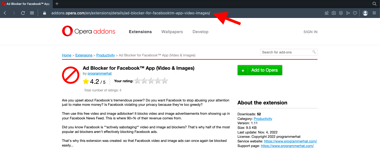The width and height of the screenshot is (380, 150).
Task: Select the Ad Blocker for Facebook tab
Action: click(x=26, y=4)
